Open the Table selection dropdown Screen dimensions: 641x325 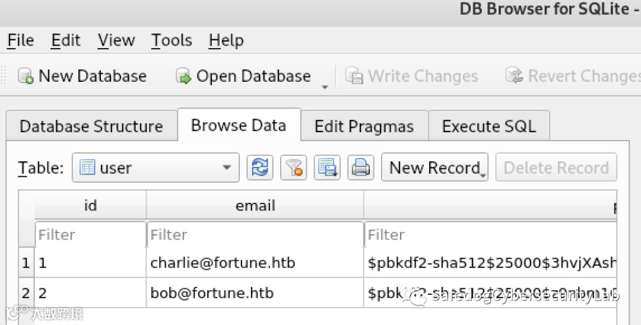click(156, 168)
